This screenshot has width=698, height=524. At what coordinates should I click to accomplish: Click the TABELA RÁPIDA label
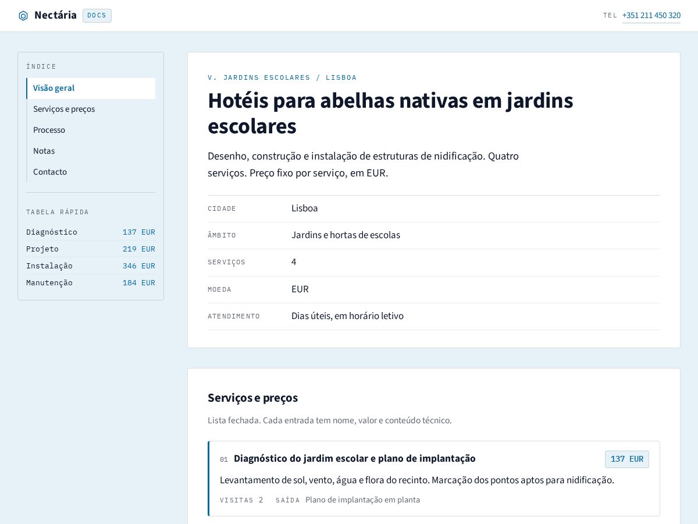(58, 213)
